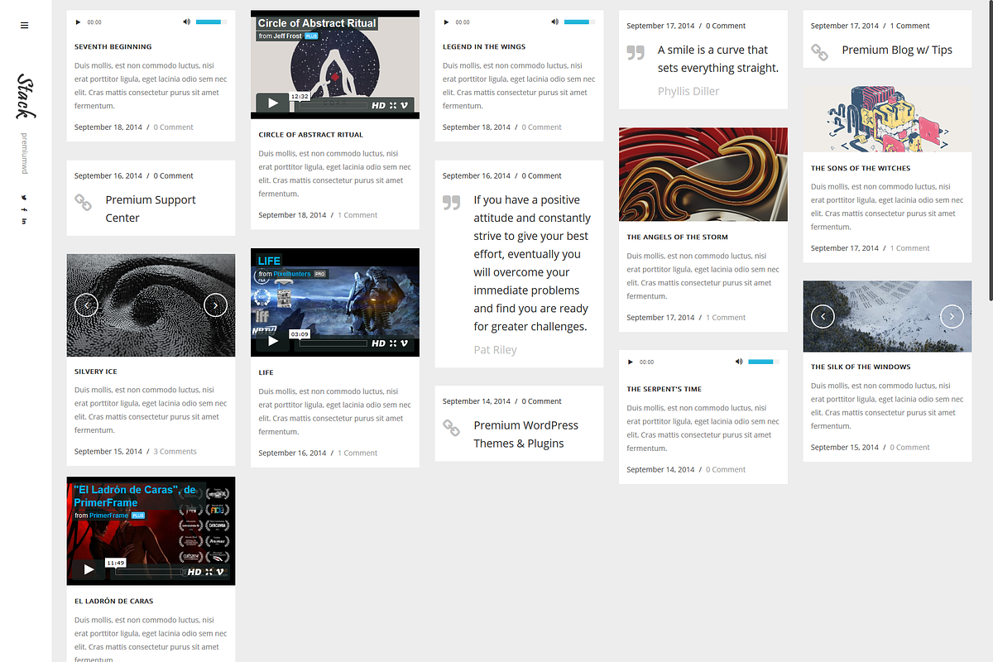The width and height of the screenshot is (993, 662).
Task: Open the Facebook link in the sidebar
Action: pos(24,209)
